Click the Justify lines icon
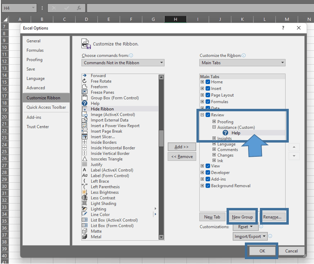Viewport: 314px width, 264px height. [x=85, y=164]
